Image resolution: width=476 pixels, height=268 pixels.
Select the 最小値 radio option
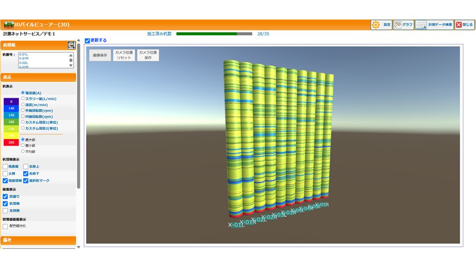pos(23,145)
